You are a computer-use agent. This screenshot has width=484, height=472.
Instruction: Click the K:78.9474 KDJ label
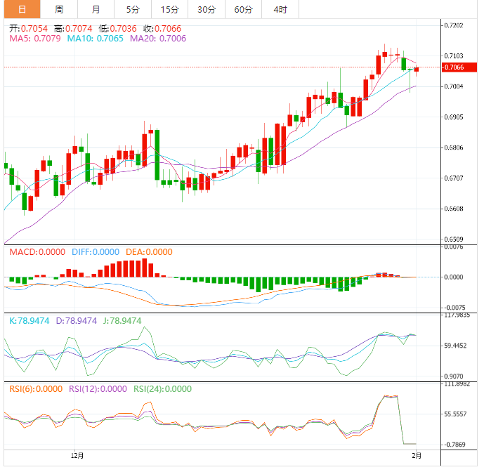pyautogui.click(x=29, y=320)
